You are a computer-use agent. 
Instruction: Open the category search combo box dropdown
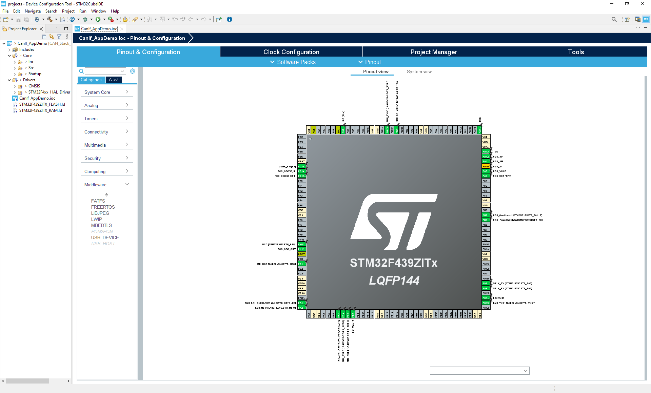coord(122,71)
